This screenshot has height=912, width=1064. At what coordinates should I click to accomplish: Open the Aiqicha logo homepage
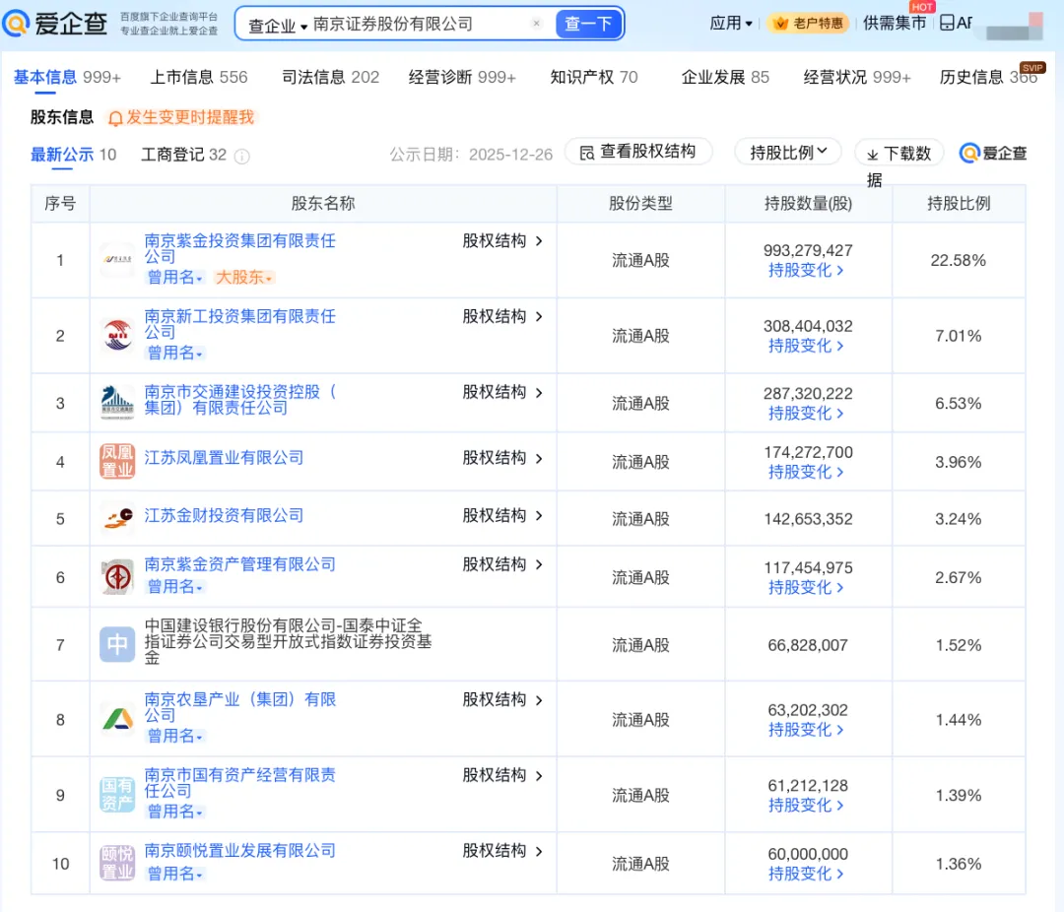54,24
